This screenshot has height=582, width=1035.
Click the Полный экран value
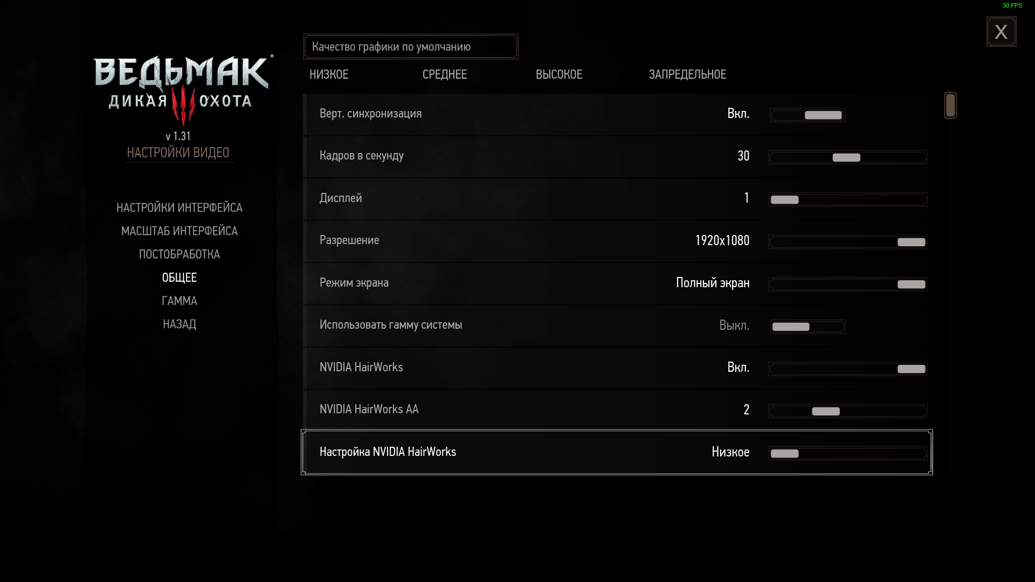(x=713, y=283)
